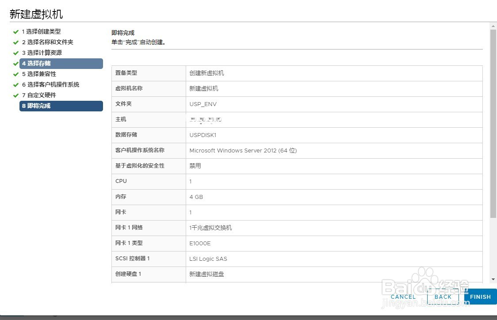
Task: Click the green checkmark beside step 1
Action: click(16, 31)
